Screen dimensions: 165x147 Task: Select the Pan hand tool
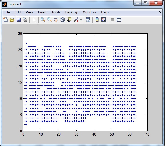pyautogui.click(x=56, y=20)
